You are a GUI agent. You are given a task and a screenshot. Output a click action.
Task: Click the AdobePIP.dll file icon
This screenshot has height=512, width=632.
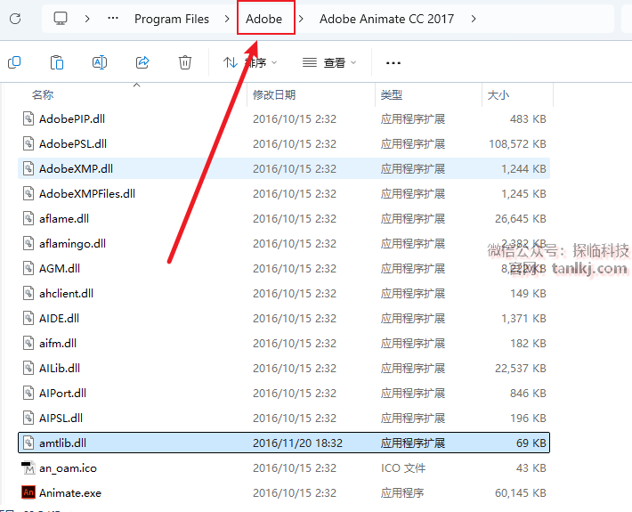(x=28, y=119)
